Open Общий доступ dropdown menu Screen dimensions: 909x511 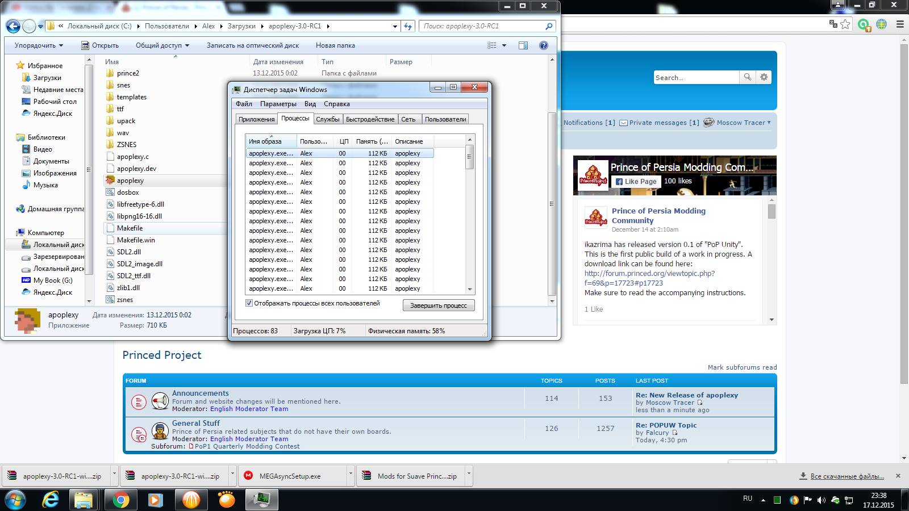[162, 45]
